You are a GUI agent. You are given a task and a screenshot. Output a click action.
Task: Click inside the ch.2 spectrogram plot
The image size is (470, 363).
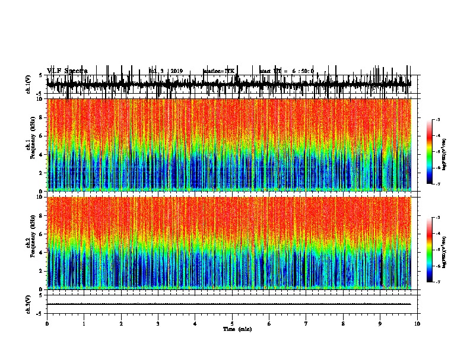tap(229, 243)
